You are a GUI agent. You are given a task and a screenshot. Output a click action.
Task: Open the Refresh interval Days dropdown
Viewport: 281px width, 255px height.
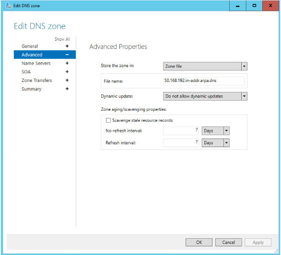point(216,143)
